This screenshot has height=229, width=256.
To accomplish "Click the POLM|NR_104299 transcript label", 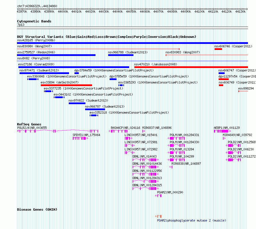I will coord(182,156).
